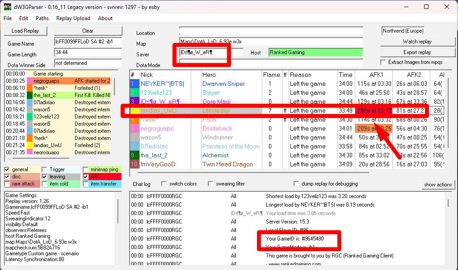Select the *herik* Forfeited (1) event
458x270 pixels.
[x=58, y=88]
